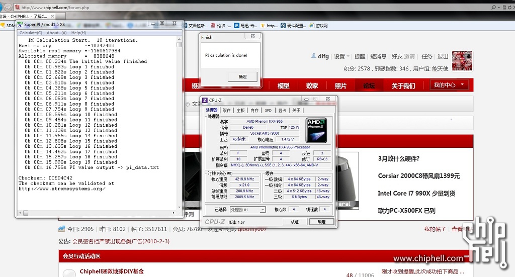The image size is (515, 277).
Task: Open 任务 tasks link
Action: [x=426, y=56]
